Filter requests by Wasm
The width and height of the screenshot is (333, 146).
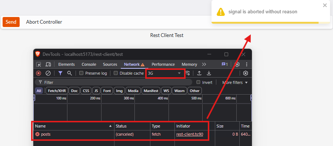coord(179,91)
